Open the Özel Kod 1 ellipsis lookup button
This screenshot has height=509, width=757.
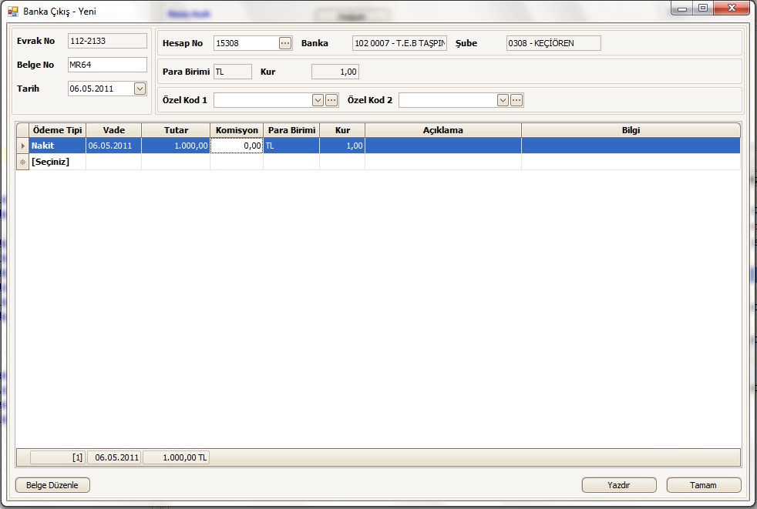click(331, 100)
